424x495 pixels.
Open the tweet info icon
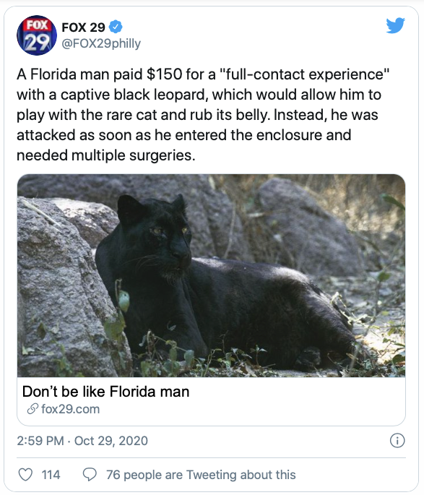[397, 440]
